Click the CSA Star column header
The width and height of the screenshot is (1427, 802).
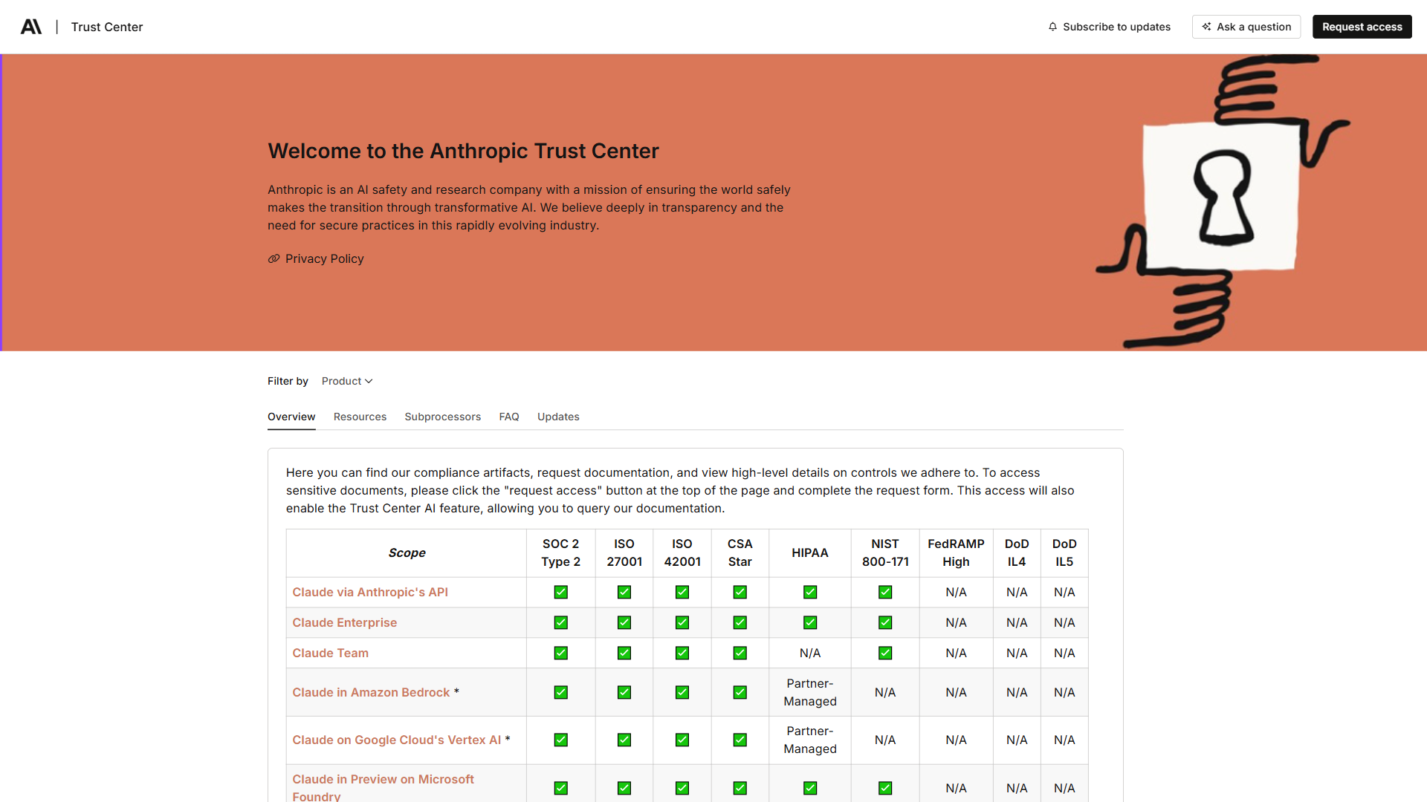click(740, 553)
